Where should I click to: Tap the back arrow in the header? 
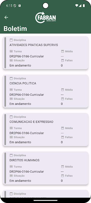point(6,17)
